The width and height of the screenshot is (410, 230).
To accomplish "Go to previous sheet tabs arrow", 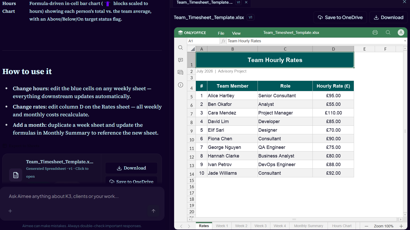I will pos(181,226).
